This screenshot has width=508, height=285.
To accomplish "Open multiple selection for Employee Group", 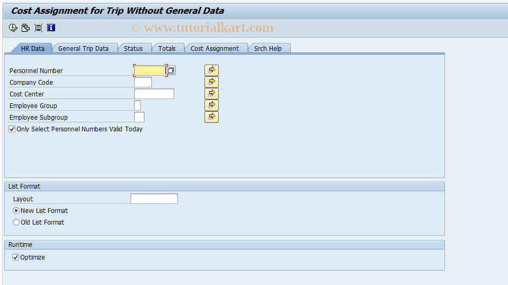I will [211, 105].
